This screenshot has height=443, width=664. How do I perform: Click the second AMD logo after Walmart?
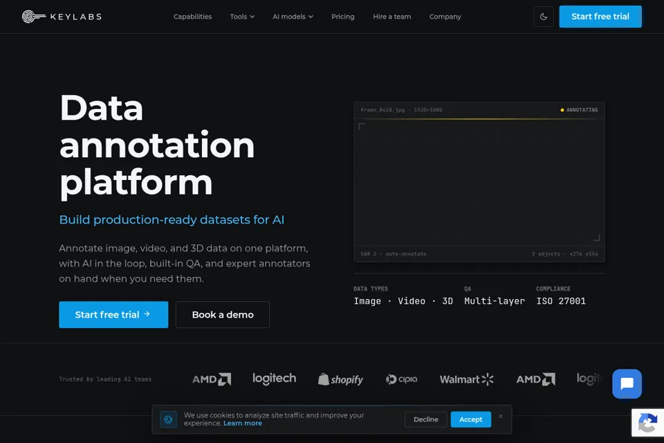pyautogui.click(x=535, y=379)
